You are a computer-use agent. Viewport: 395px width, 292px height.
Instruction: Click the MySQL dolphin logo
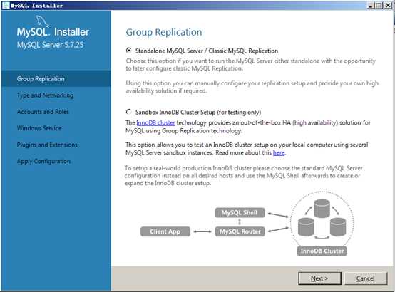(x=42, y=21)
